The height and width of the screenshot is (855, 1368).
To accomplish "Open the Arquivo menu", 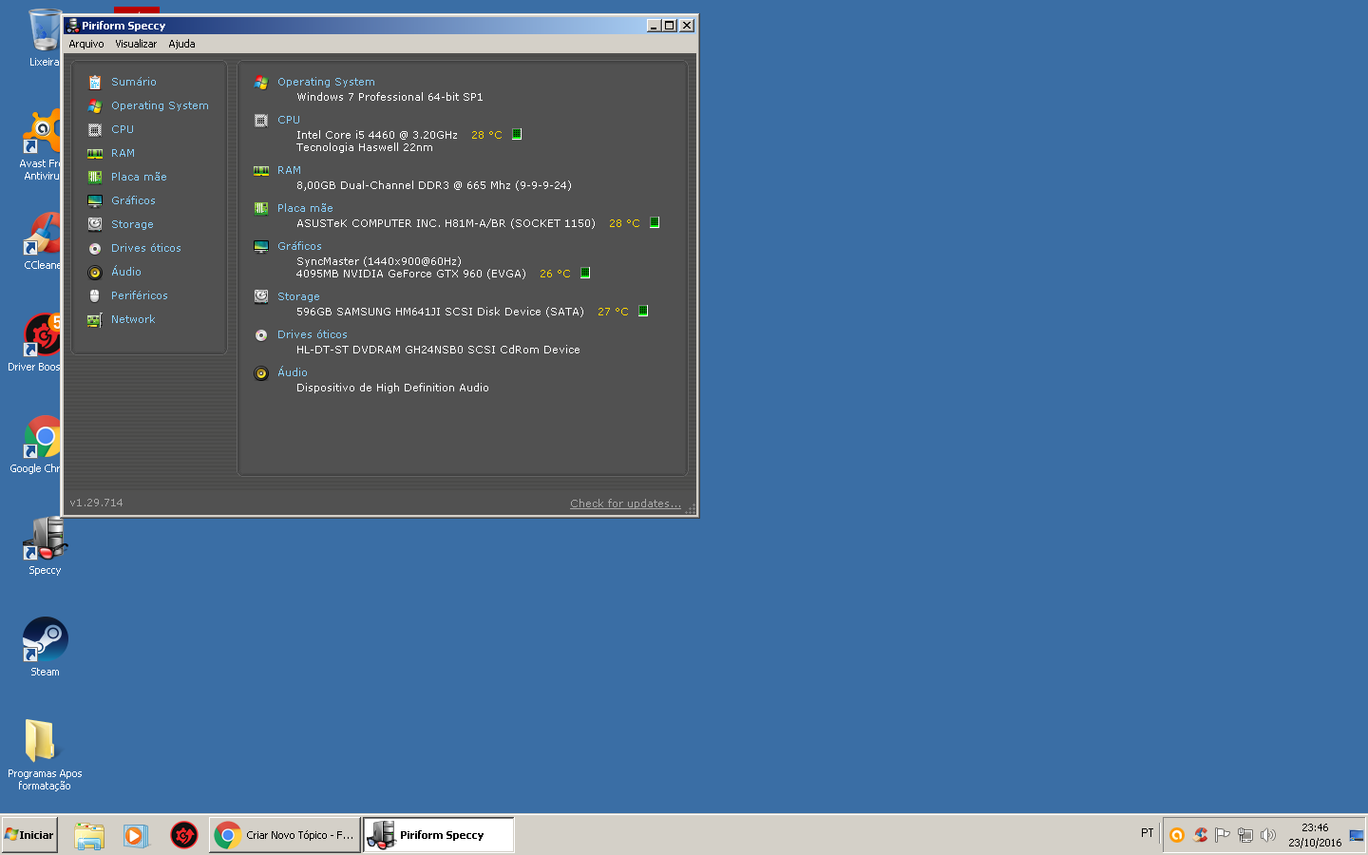I will coord(85,44).
